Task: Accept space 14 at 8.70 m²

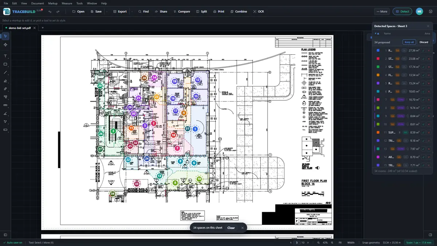Action: coord(424,157)
